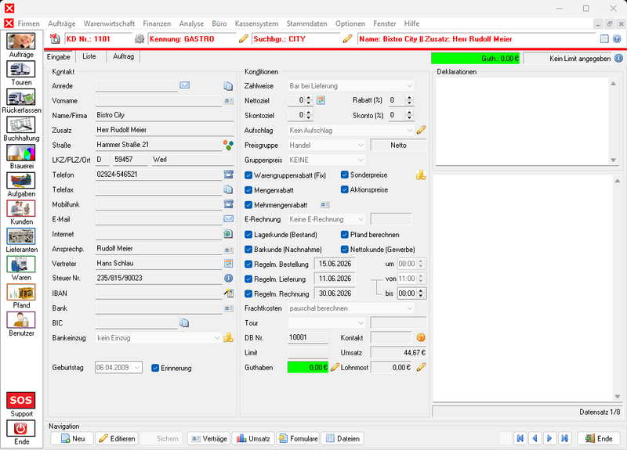This screenshot has width=627, height=450.
Task: Click the pencil icon next to Suchbgr.
Action: (x=347, y=38)
